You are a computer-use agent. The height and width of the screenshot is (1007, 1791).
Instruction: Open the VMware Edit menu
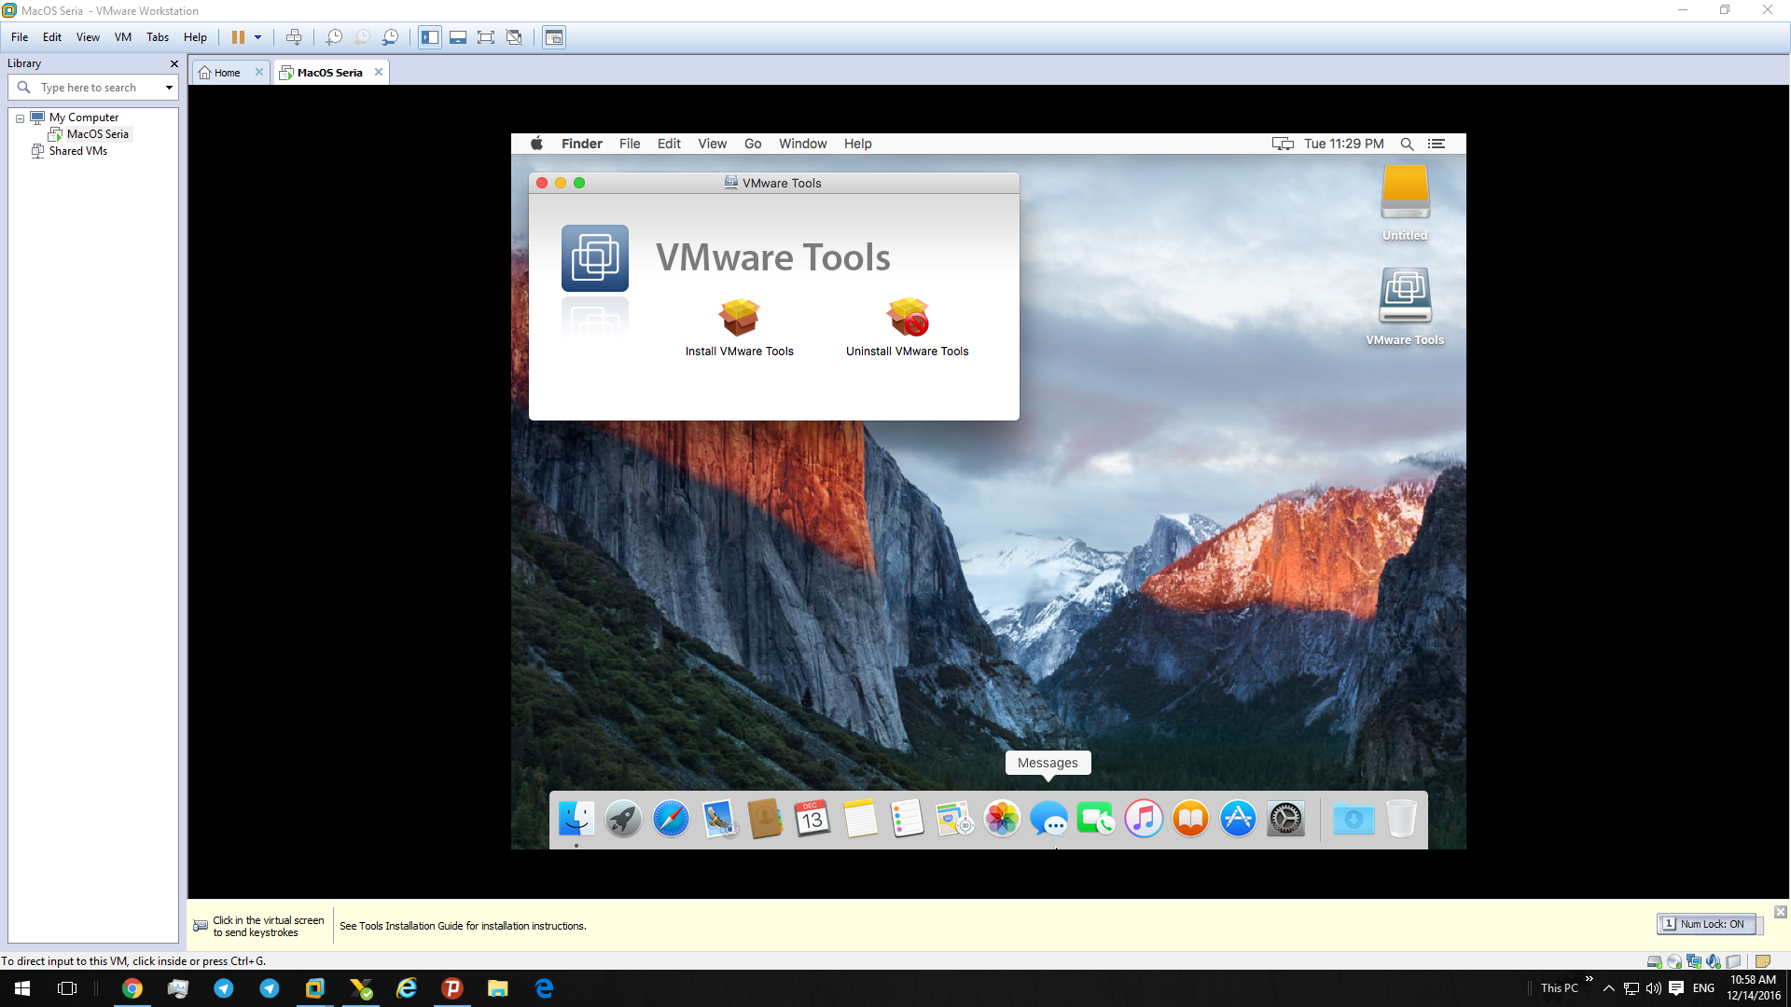tap(52, 37)
